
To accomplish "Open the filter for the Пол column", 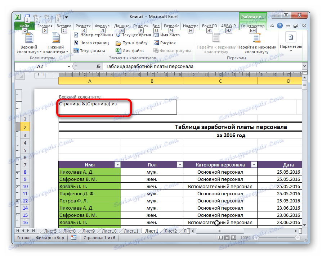I will tap(180, 165).
